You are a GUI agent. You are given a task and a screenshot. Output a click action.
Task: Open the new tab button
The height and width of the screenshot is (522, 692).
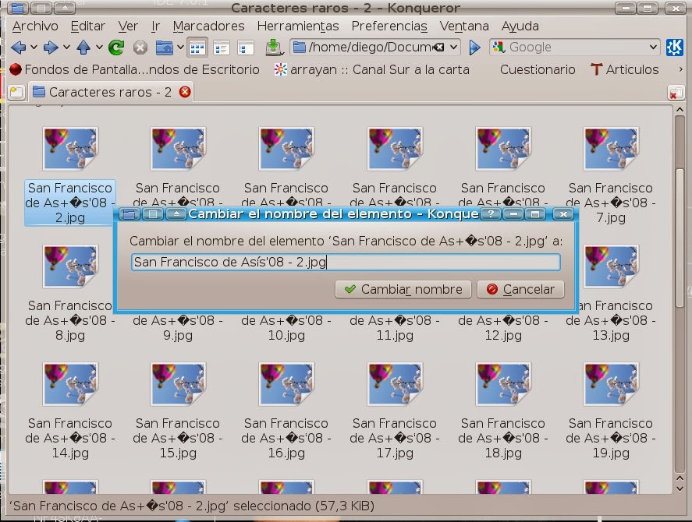[16, 92]
